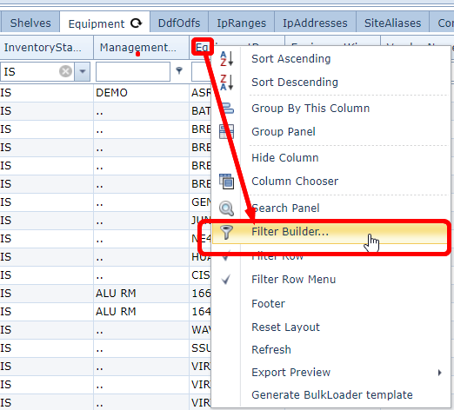Click the Management filter input field

click(133, 71)
